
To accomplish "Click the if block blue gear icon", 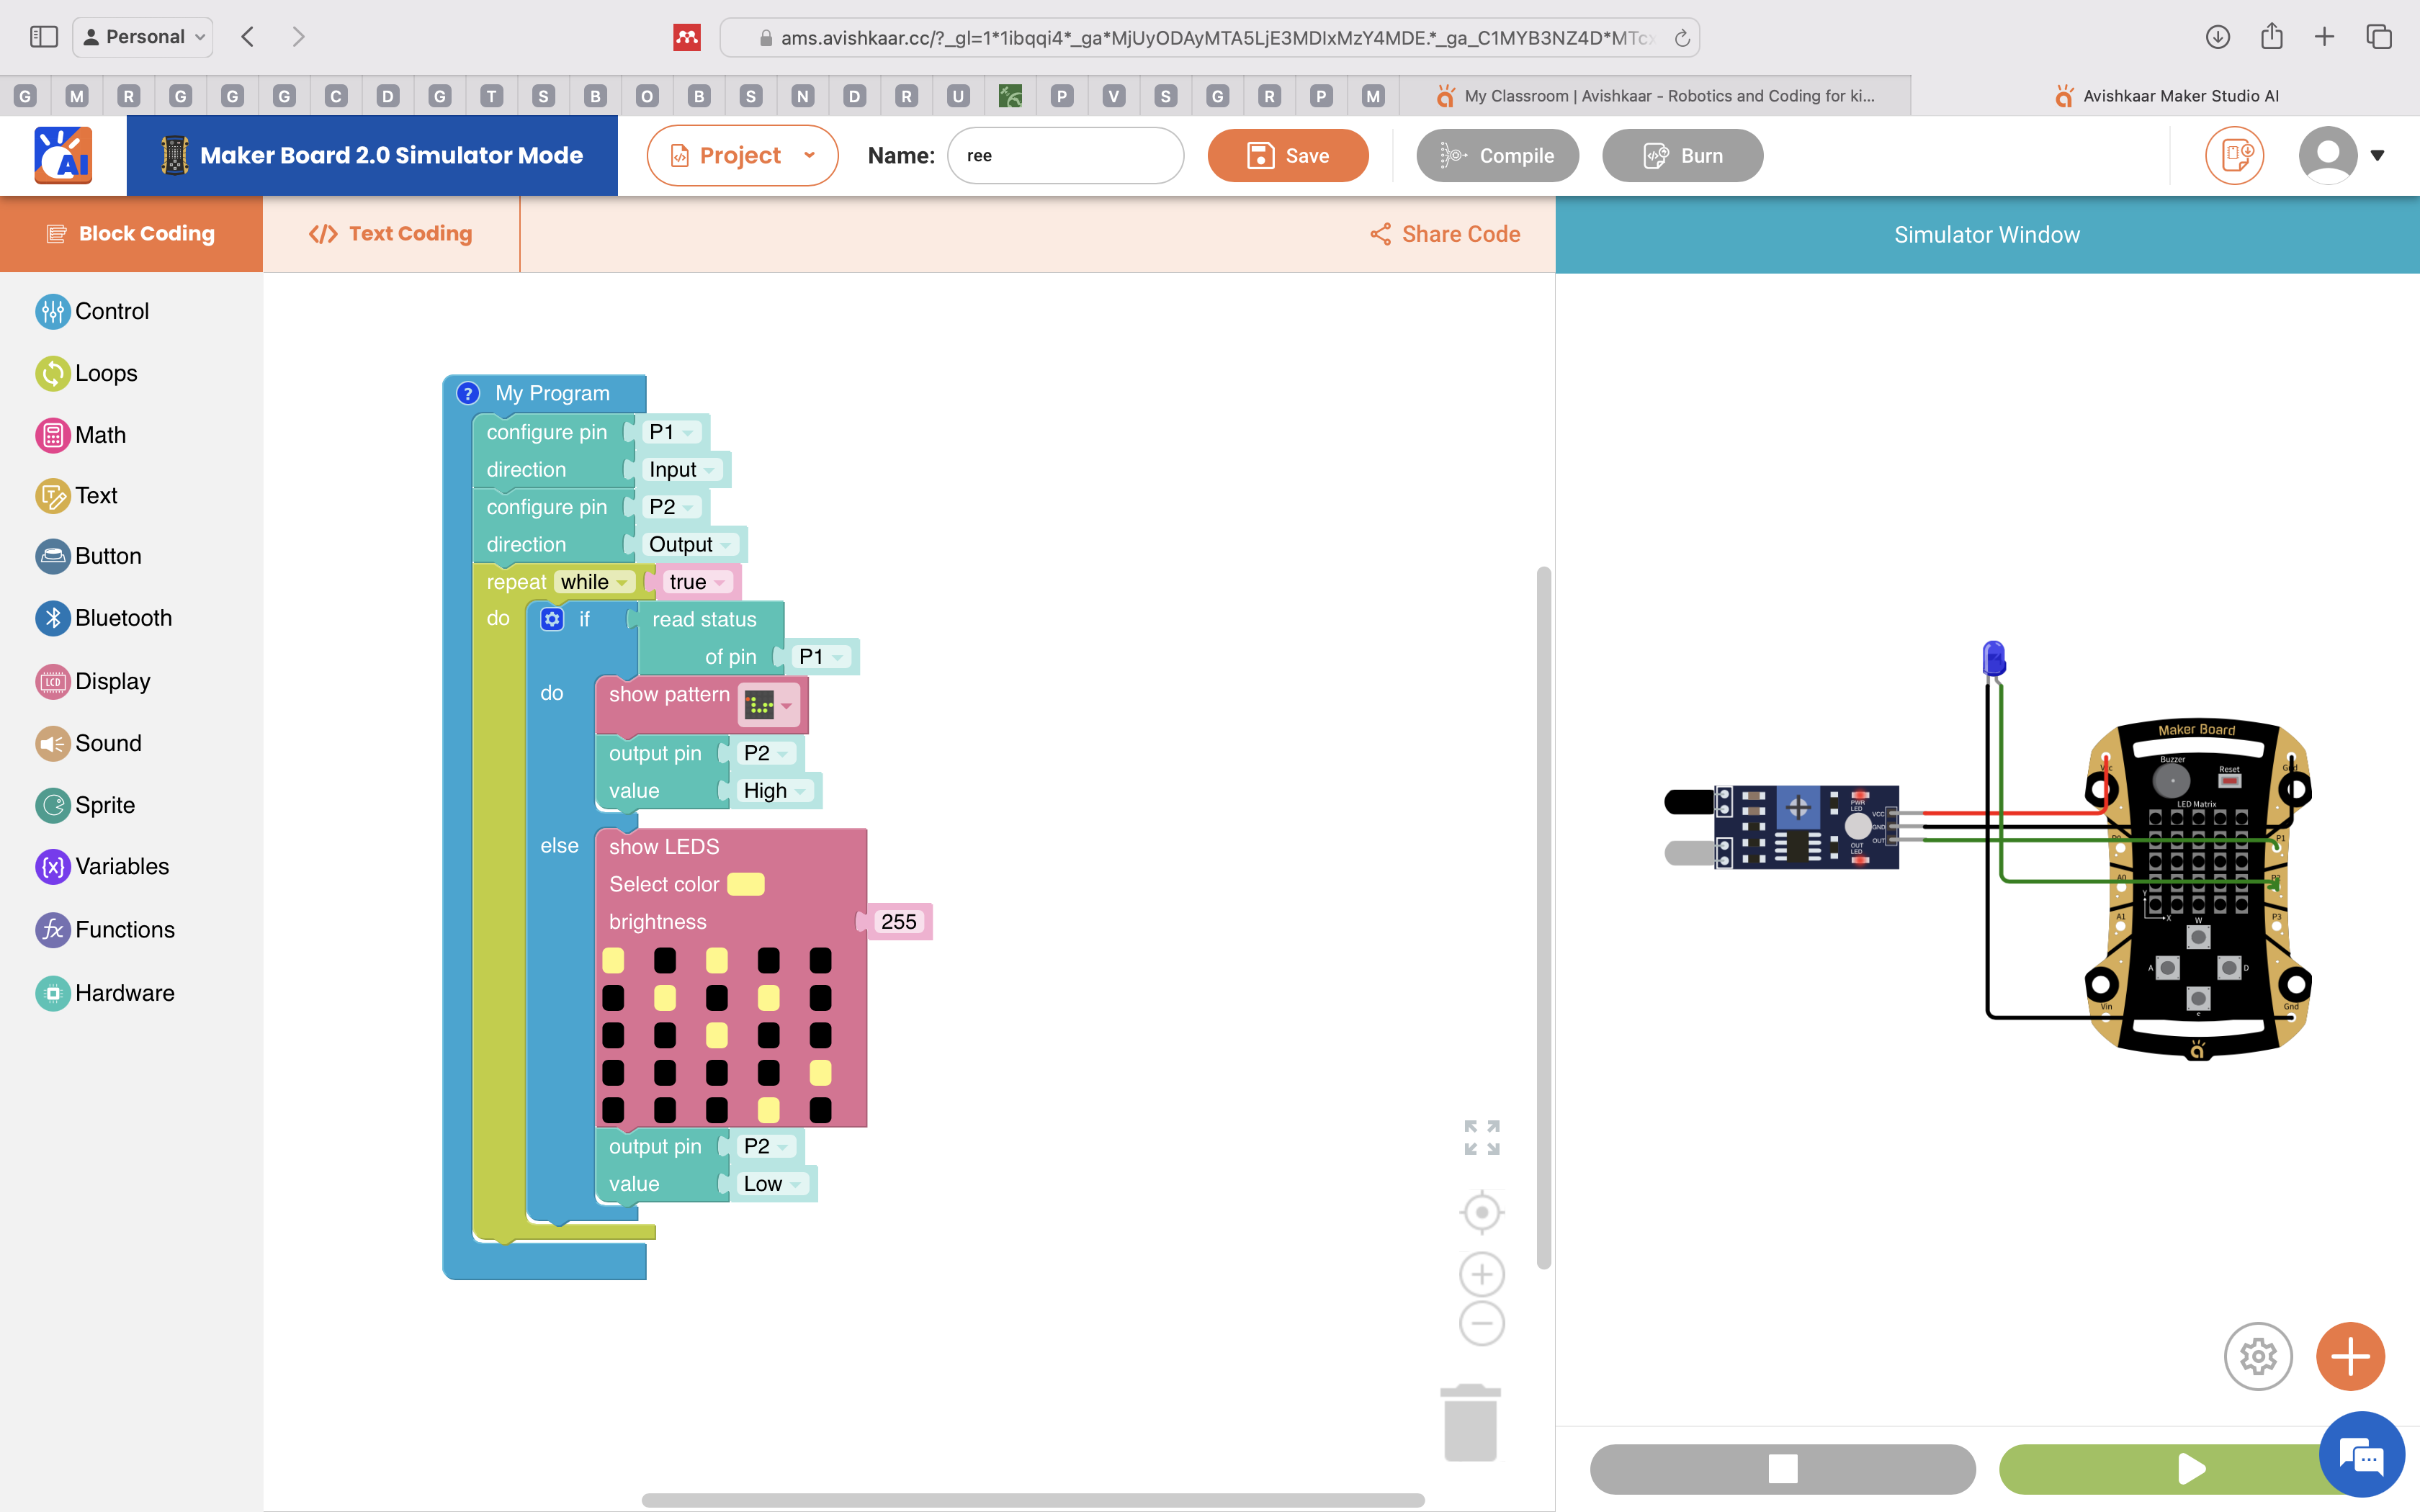I will 552,619.
